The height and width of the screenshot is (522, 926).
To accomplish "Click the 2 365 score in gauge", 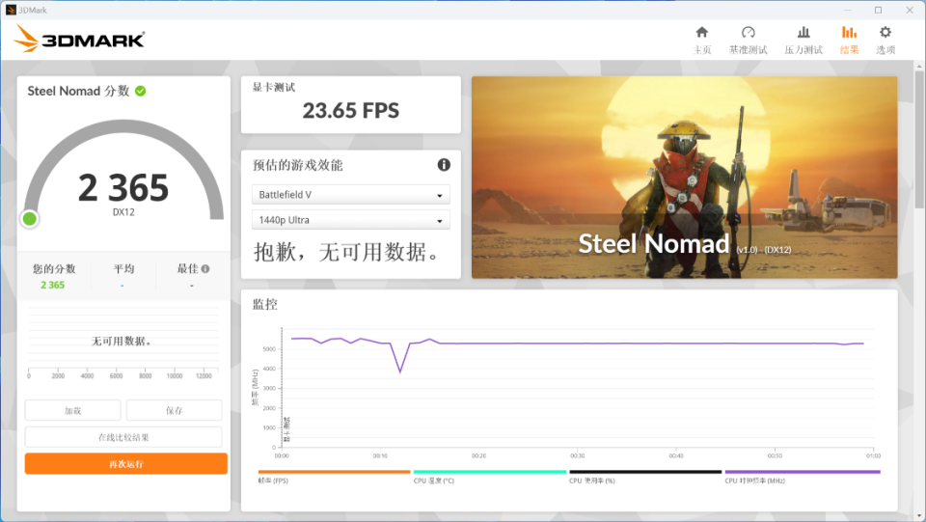I will 123,188.
